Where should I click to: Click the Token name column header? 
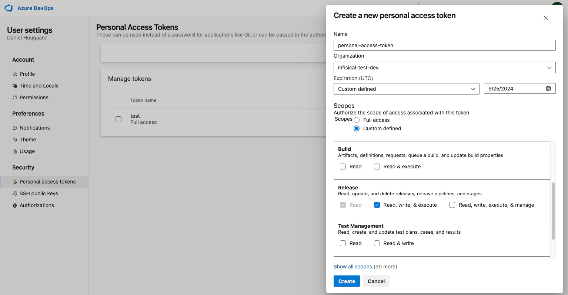pos(143,100)
